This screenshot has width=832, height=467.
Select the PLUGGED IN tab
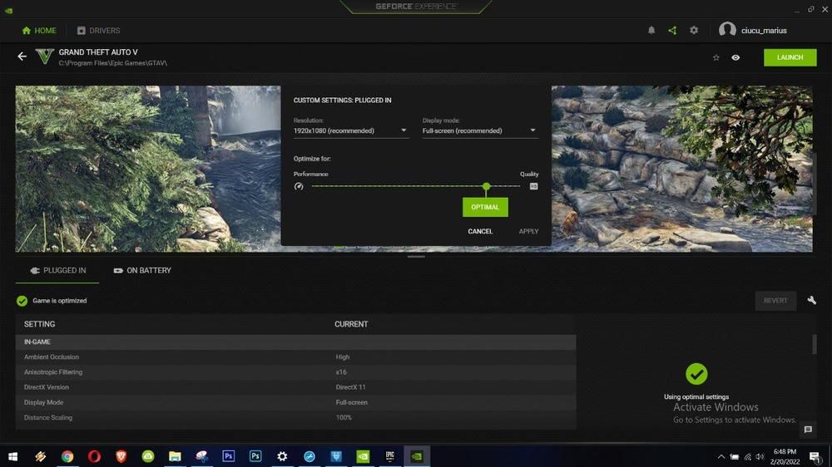coord(58,270)
